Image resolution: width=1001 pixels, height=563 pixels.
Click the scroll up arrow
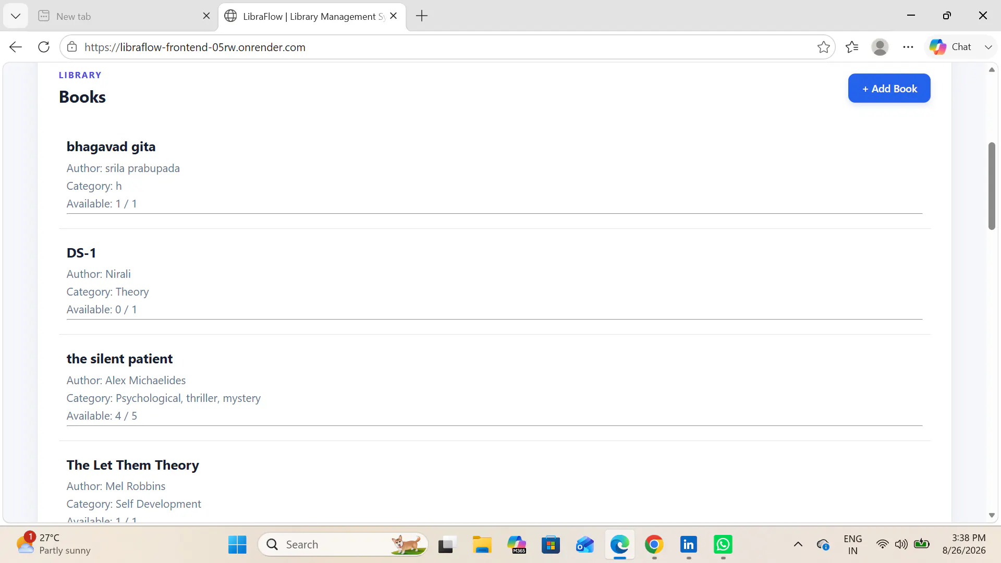click(x=992, y=70)
